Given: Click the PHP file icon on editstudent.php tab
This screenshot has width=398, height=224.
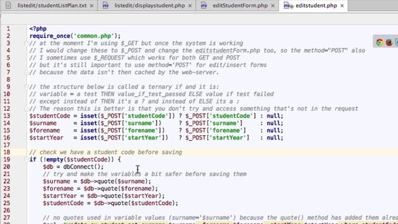Looking at the screenshot, I should 288,6.
